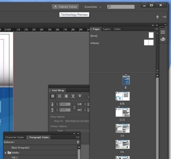This screenshot has height=159, width=171.
Task: Switch to the Character Styles tab
Action: [x=15, y=137]
